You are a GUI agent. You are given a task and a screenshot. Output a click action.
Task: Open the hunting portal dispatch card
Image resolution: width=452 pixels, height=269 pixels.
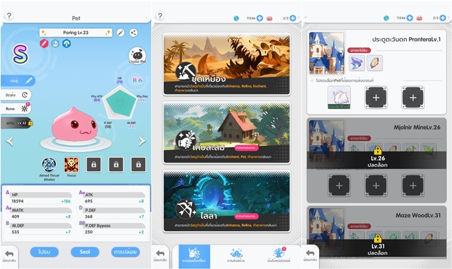pos(227,201)
